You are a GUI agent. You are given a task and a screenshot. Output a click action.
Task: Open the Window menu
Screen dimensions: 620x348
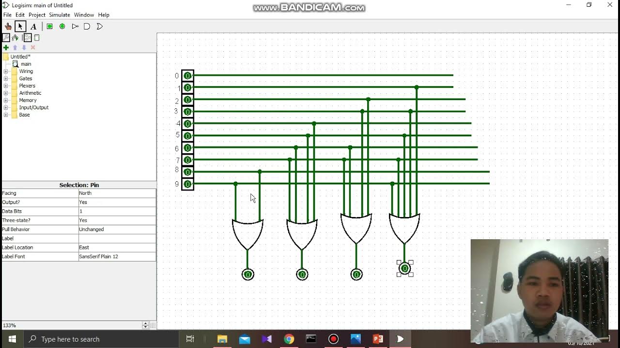tap(84, 15)
